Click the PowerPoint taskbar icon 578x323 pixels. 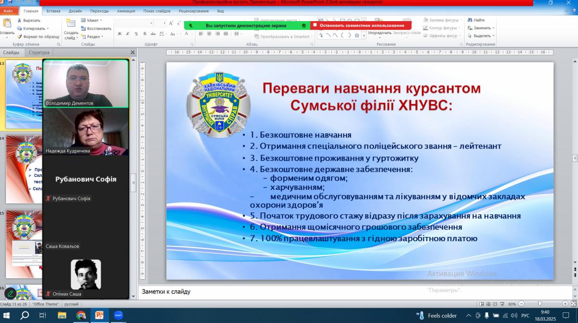[100, 315]
